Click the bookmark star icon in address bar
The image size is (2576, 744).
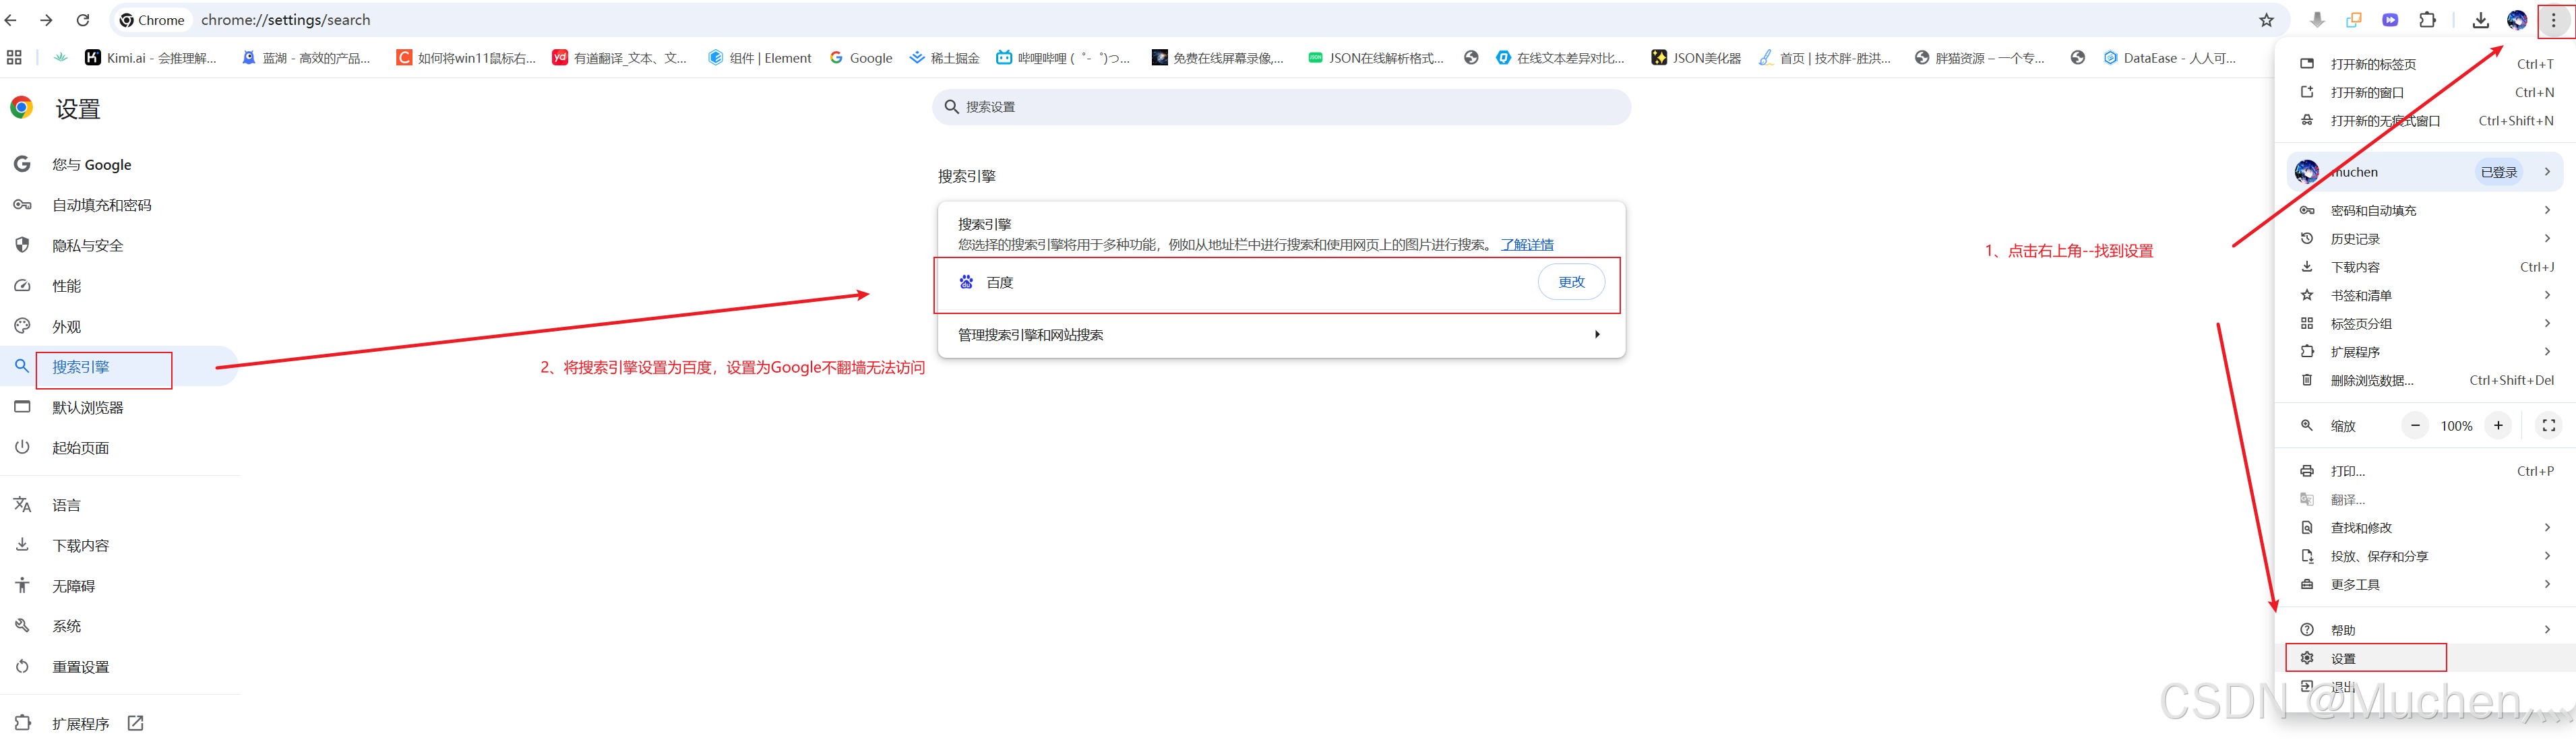point(2266,20)
